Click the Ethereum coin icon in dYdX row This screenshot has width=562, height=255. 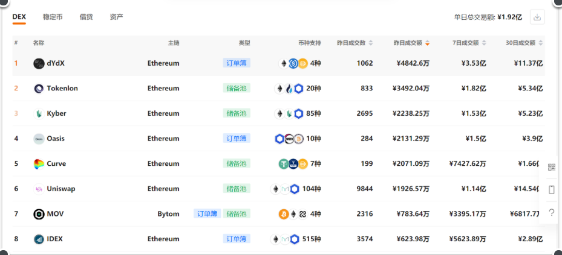(284, 63)
